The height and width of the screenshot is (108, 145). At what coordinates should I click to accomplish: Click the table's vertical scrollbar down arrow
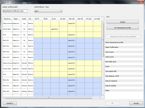pyautogui.click(x=103, y=95)
